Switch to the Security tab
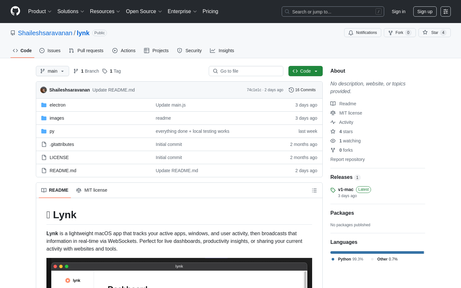This screenshot has width=461, height=288. (190, 51)
